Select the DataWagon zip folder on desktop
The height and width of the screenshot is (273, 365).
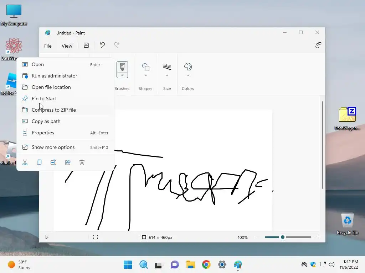point(347,118)
